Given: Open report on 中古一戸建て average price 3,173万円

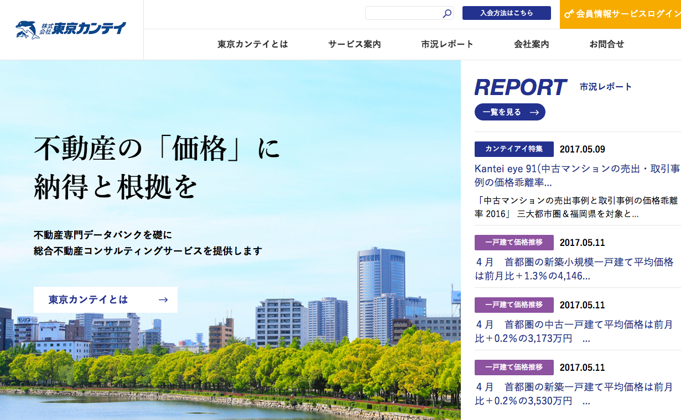Looking at the screenshot, I should [x=574, y=331].
